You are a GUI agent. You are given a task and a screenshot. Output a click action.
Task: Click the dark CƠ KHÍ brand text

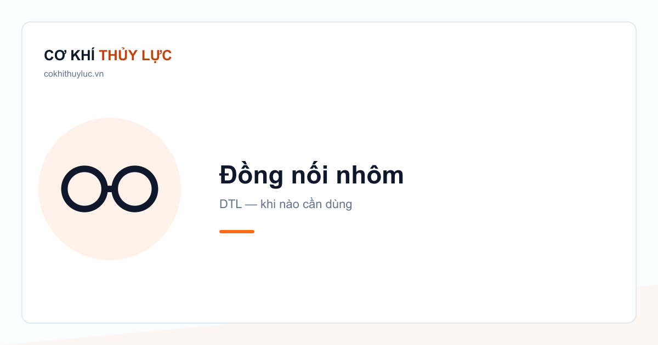(70, 55)
